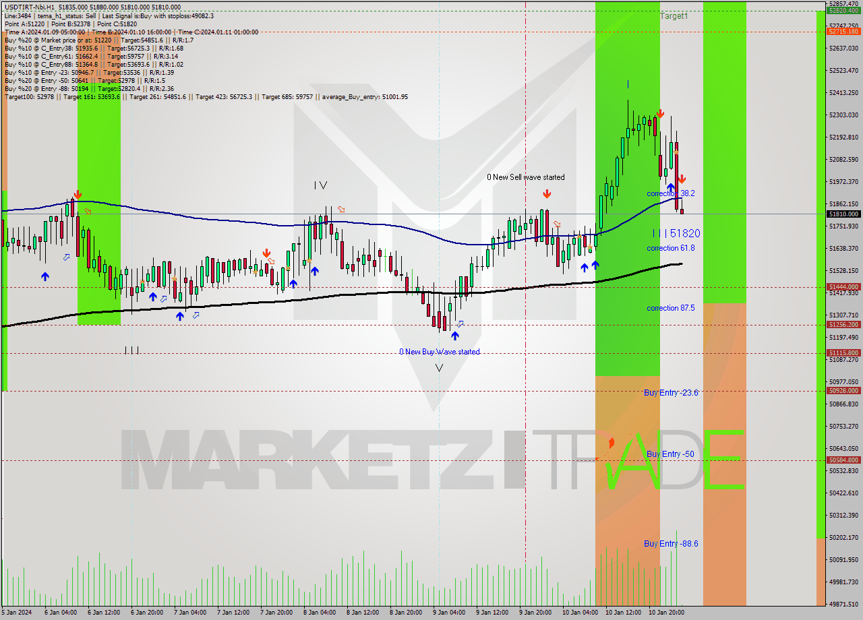This screenshot has height=620, width=863.
Task: Select the '0 New Buy Wave started' label
Action: pos(440,352)
